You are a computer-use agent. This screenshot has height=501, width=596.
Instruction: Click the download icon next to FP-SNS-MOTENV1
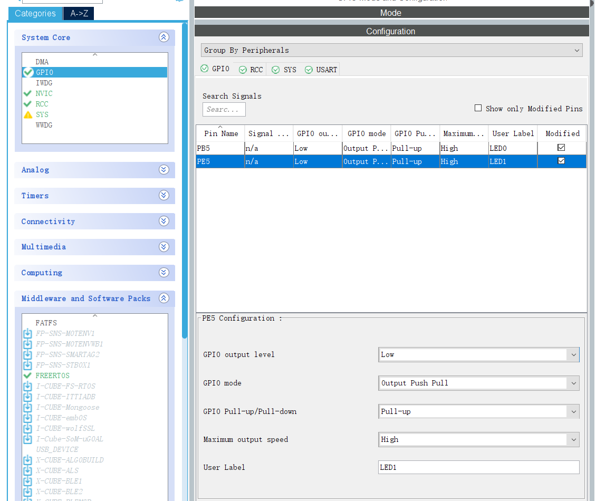tap(27, 333)
